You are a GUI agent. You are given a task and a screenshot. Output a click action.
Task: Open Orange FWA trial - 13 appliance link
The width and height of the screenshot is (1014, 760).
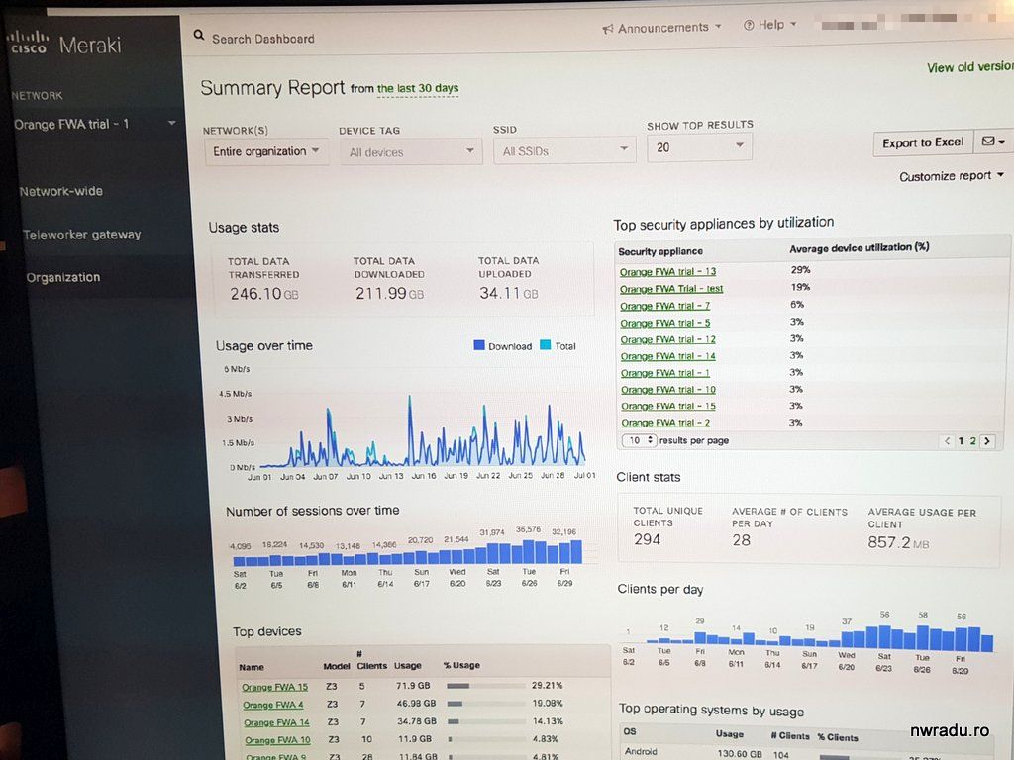pyautogui.click(x=668, y=271)
